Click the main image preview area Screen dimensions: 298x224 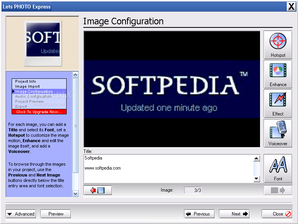coord(172,89)
